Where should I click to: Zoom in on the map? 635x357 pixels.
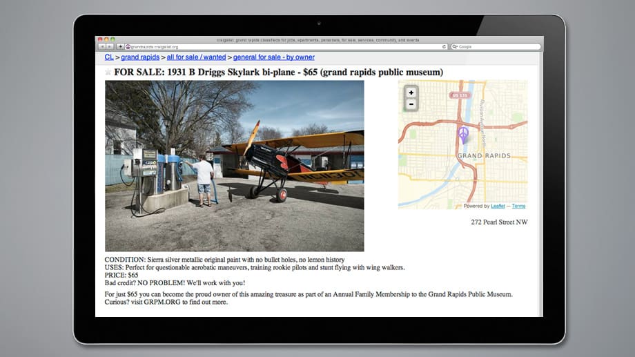click(411, 93)
